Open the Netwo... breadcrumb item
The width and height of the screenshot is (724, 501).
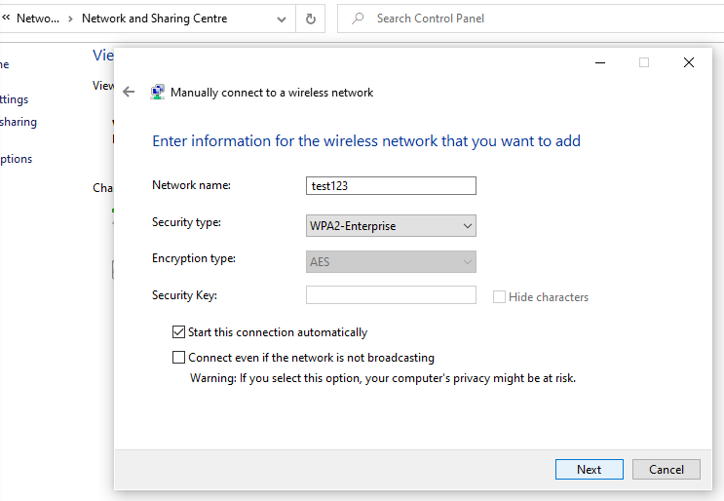[x=38, y=19]
